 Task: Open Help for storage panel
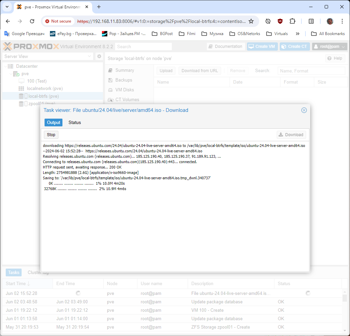pyautogui.click(x=335, y=58)
